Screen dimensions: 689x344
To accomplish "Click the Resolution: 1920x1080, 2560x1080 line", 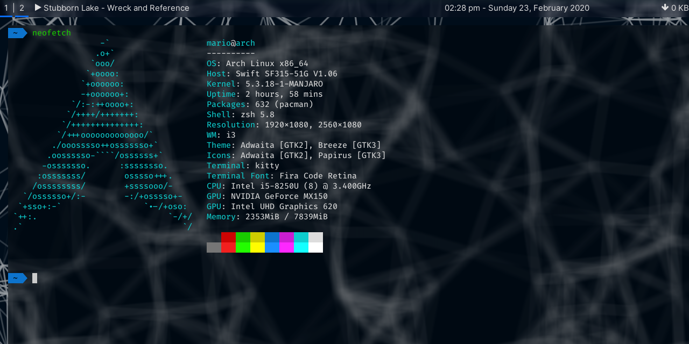I will point(284,125).
